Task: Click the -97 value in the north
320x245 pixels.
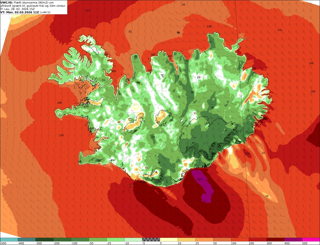Action: (187, 61)
